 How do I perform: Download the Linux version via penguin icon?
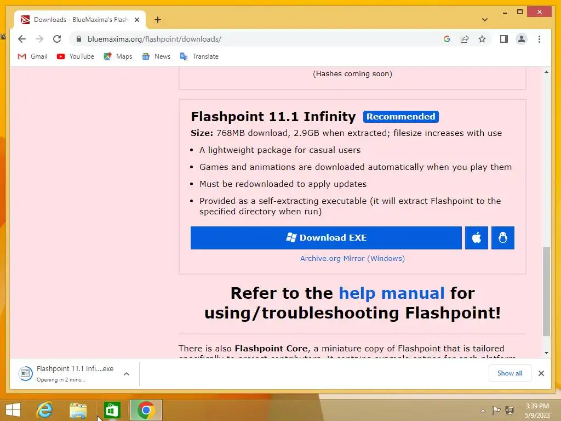tap(503, 238)
